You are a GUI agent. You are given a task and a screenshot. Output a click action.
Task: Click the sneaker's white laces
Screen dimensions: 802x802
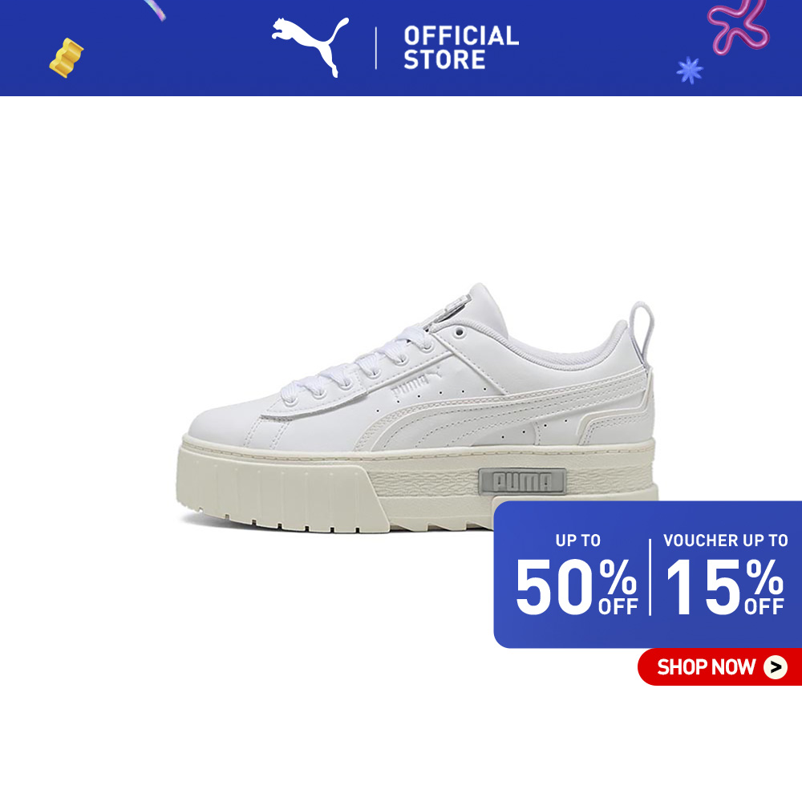358,366
